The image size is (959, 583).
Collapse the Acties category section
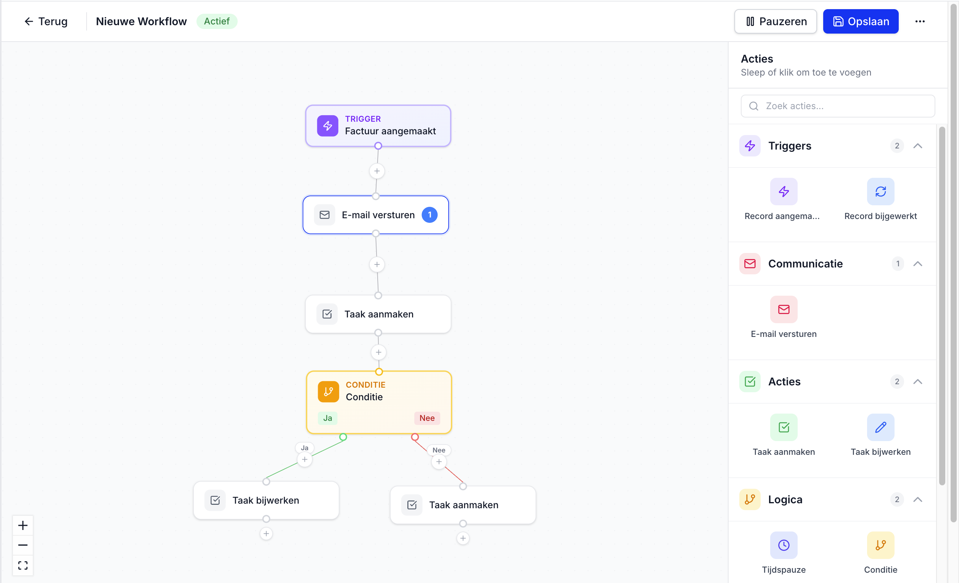click(917, 382)
